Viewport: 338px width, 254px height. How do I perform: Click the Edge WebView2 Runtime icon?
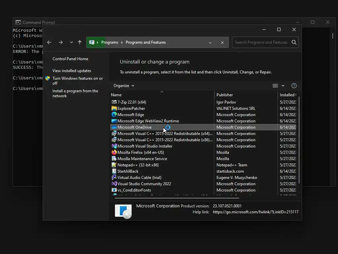click(x=114, y=121)
